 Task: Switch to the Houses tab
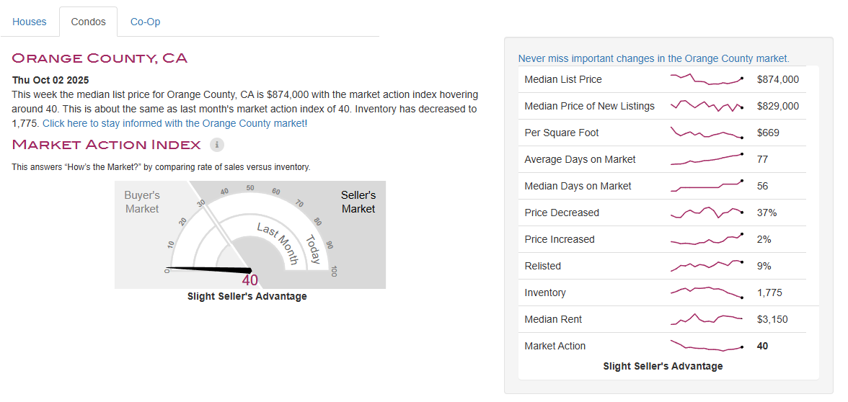[x=30, y=22]
